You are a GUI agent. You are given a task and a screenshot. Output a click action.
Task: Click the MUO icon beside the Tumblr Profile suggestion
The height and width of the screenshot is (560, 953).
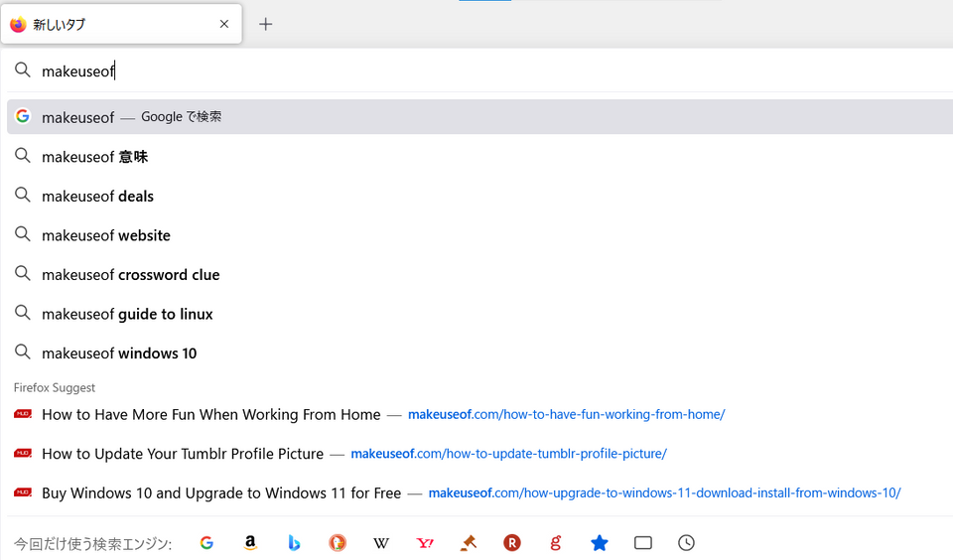(x=23, y=453)
